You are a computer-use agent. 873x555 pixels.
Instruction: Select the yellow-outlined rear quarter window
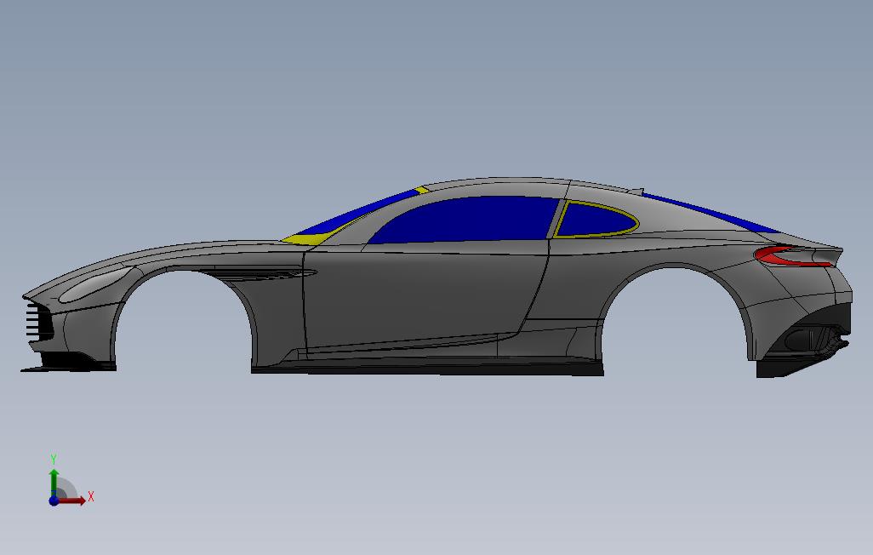[596, 220]
